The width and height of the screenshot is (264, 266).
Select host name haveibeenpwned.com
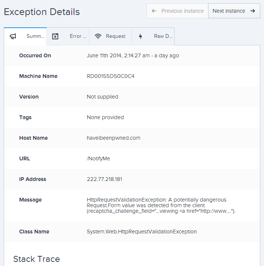113,138
